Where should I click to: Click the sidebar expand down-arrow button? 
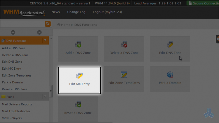[39, 32]
